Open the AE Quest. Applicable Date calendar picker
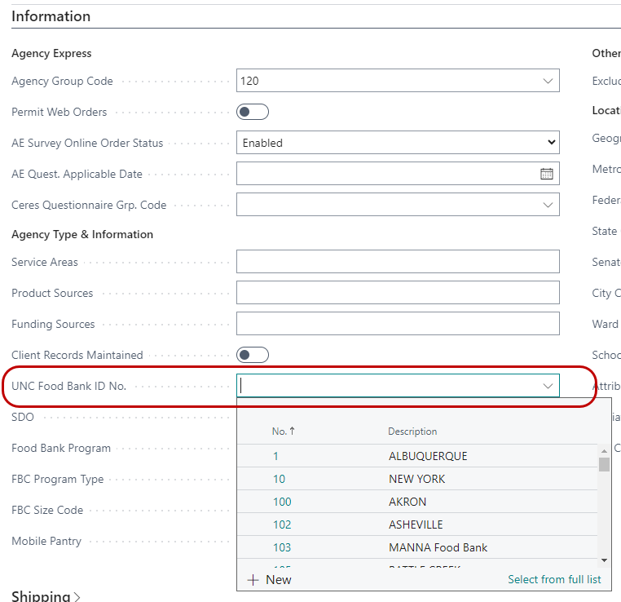The height and width of the screenshot is (602, 621). [546, 174]
